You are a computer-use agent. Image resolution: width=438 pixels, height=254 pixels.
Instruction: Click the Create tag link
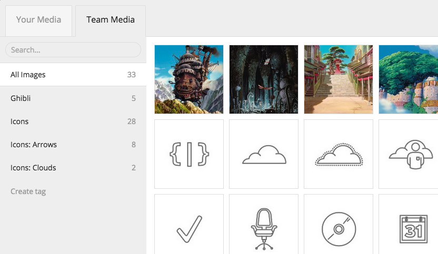click(28, 191)
